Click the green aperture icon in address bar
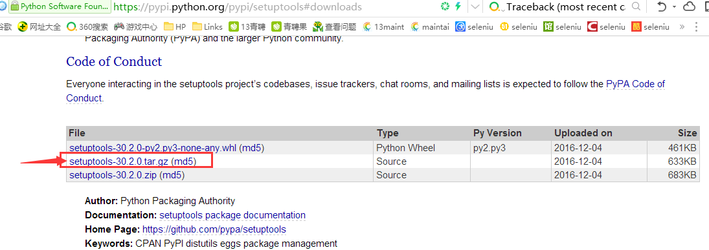The height and width of the screenshot is (250, 709). (x=445, y=6)
